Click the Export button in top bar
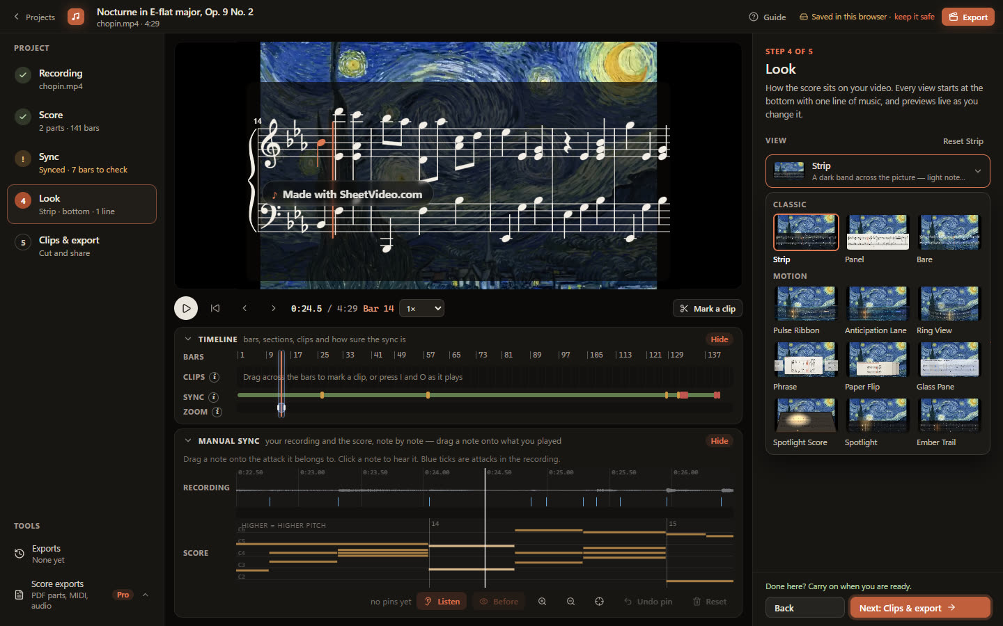Viewport: 1003px width, 626px height. point(968,17)
